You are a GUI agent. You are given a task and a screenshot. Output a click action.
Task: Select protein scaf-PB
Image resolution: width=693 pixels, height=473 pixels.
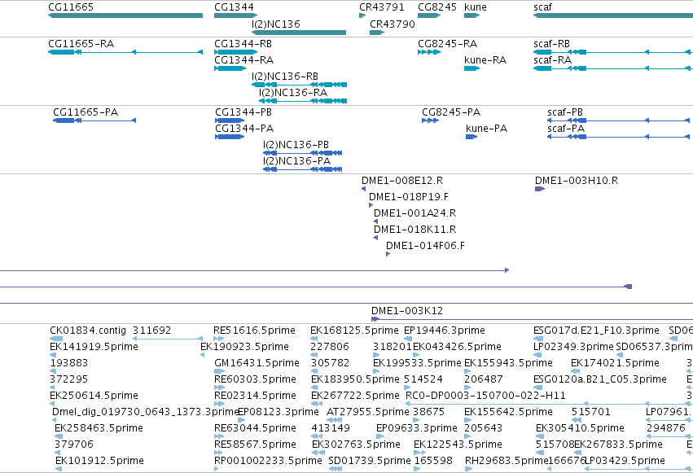pos(618,120)
